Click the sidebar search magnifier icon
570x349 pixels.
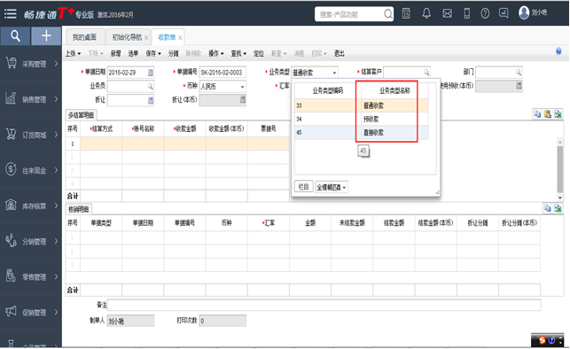coord(15,36)
